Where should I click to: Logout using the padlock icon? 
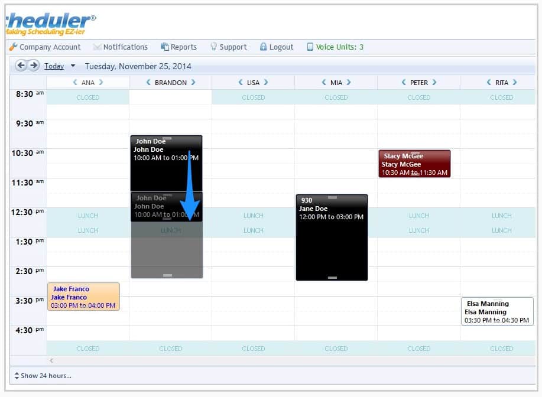point(276,47)
